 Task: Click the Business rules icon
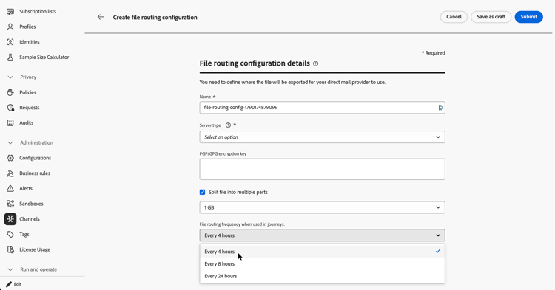click(x=10, y=173)
